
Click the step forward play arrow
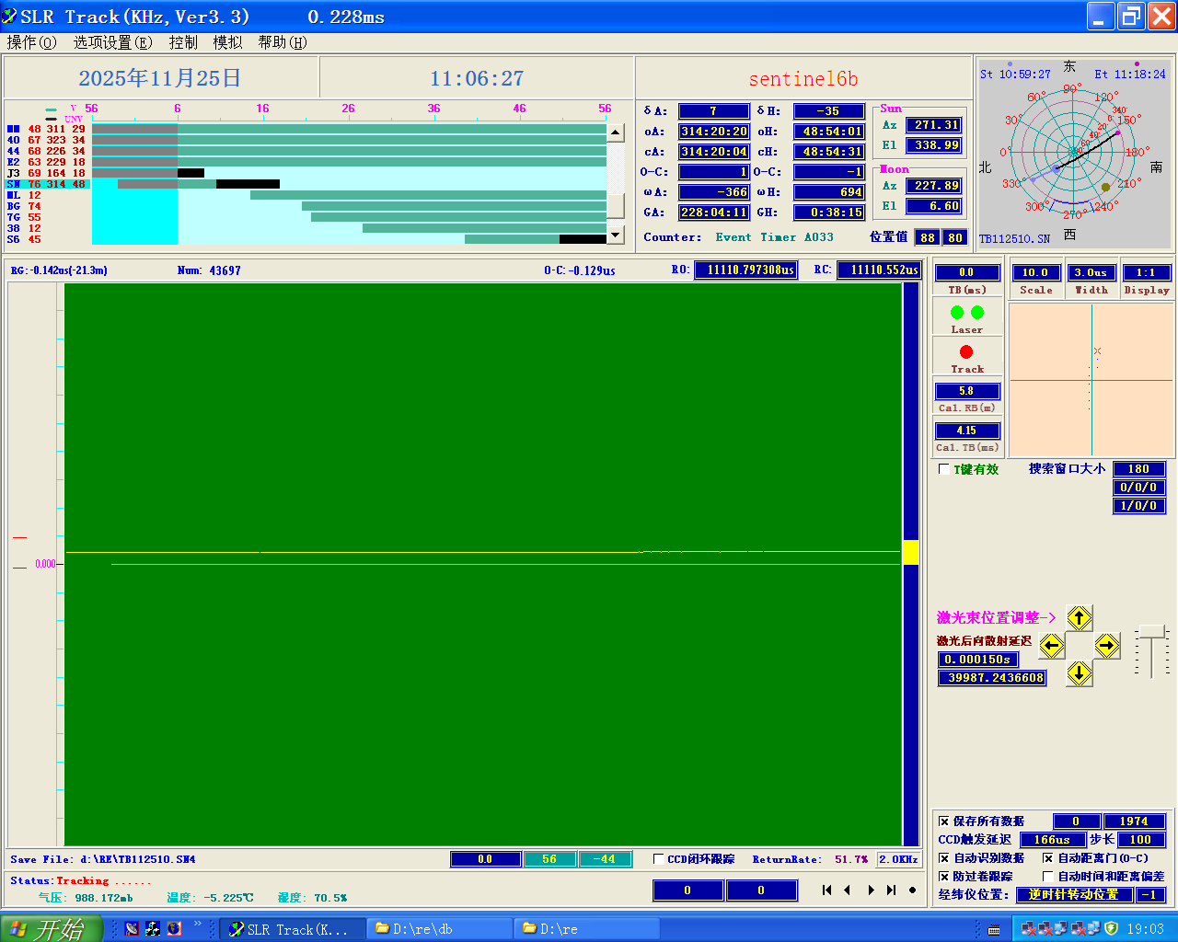(871, 890)
